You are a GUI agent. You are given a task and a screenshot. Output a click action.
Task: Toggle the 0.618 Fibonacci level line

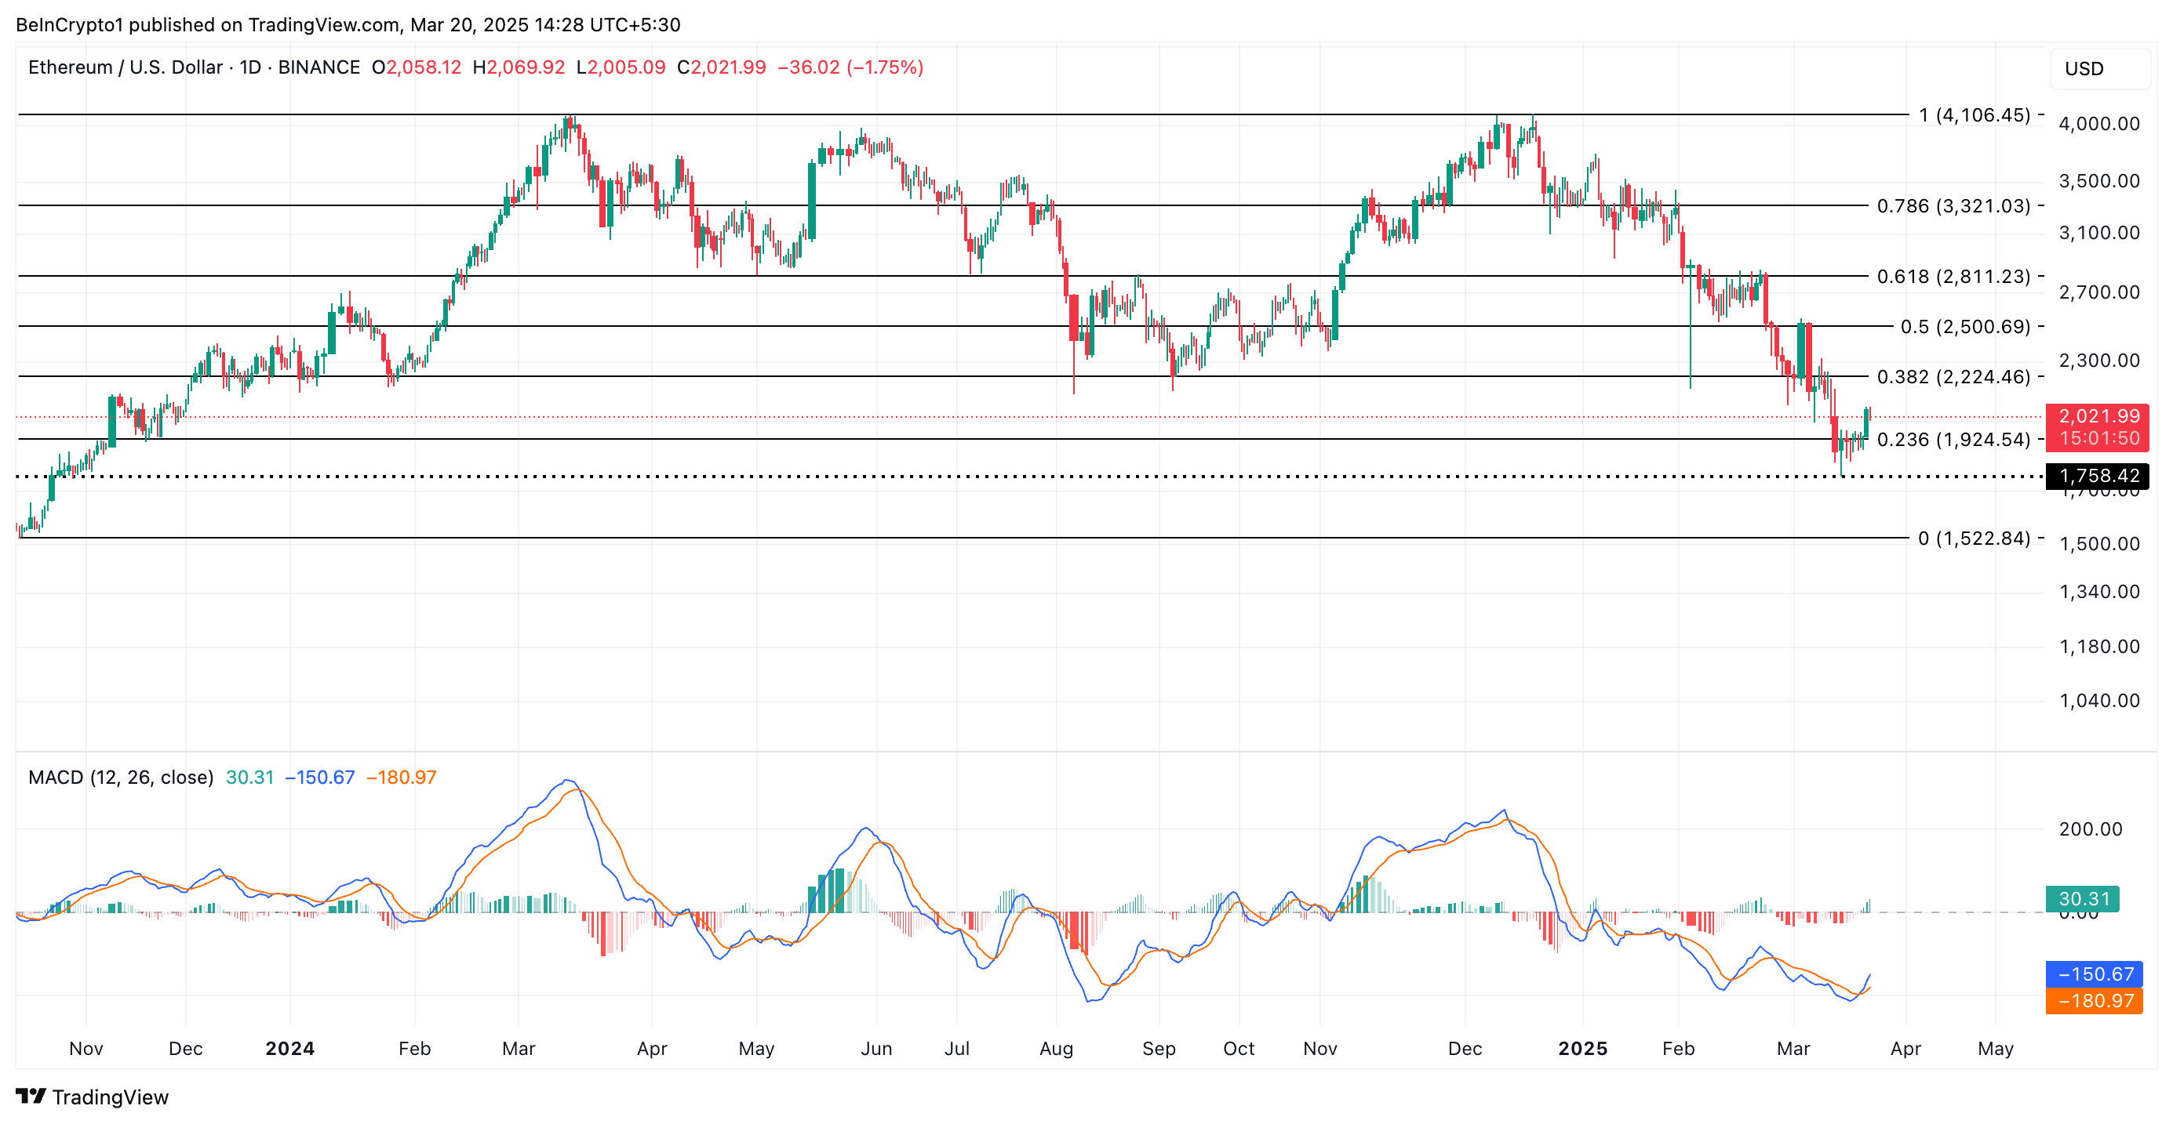1012,277
